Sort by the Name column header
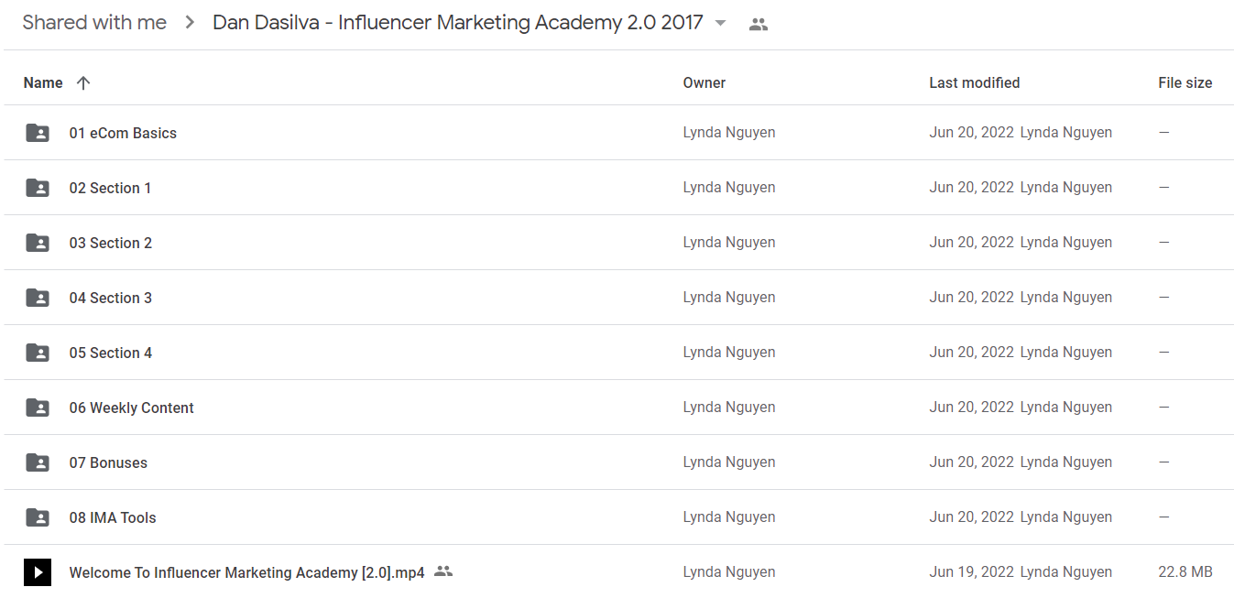This screenshot has height=598, width=1234. pos(43,82)
